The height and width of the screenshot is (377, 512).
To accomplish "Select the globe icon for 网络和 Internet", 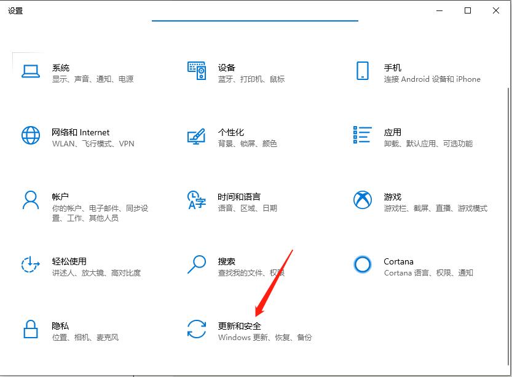I will click(x=31, y=135).
